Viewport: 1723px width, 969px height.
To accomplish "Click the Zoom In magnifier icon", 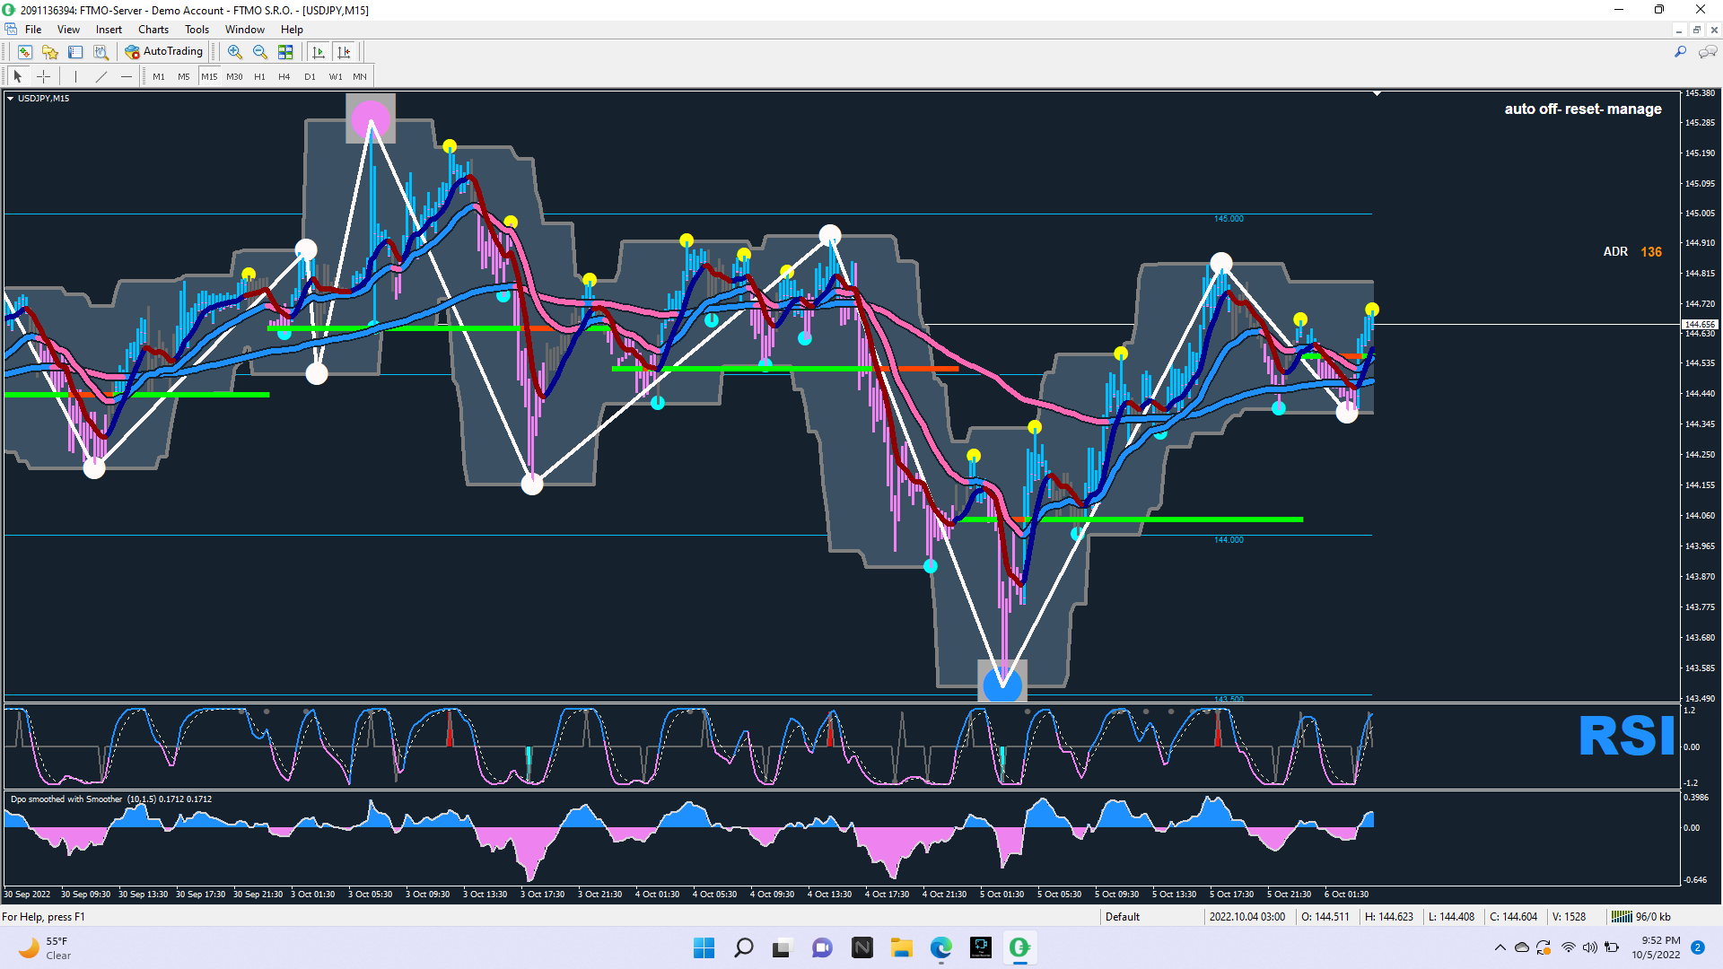I will tap(235, 52).
